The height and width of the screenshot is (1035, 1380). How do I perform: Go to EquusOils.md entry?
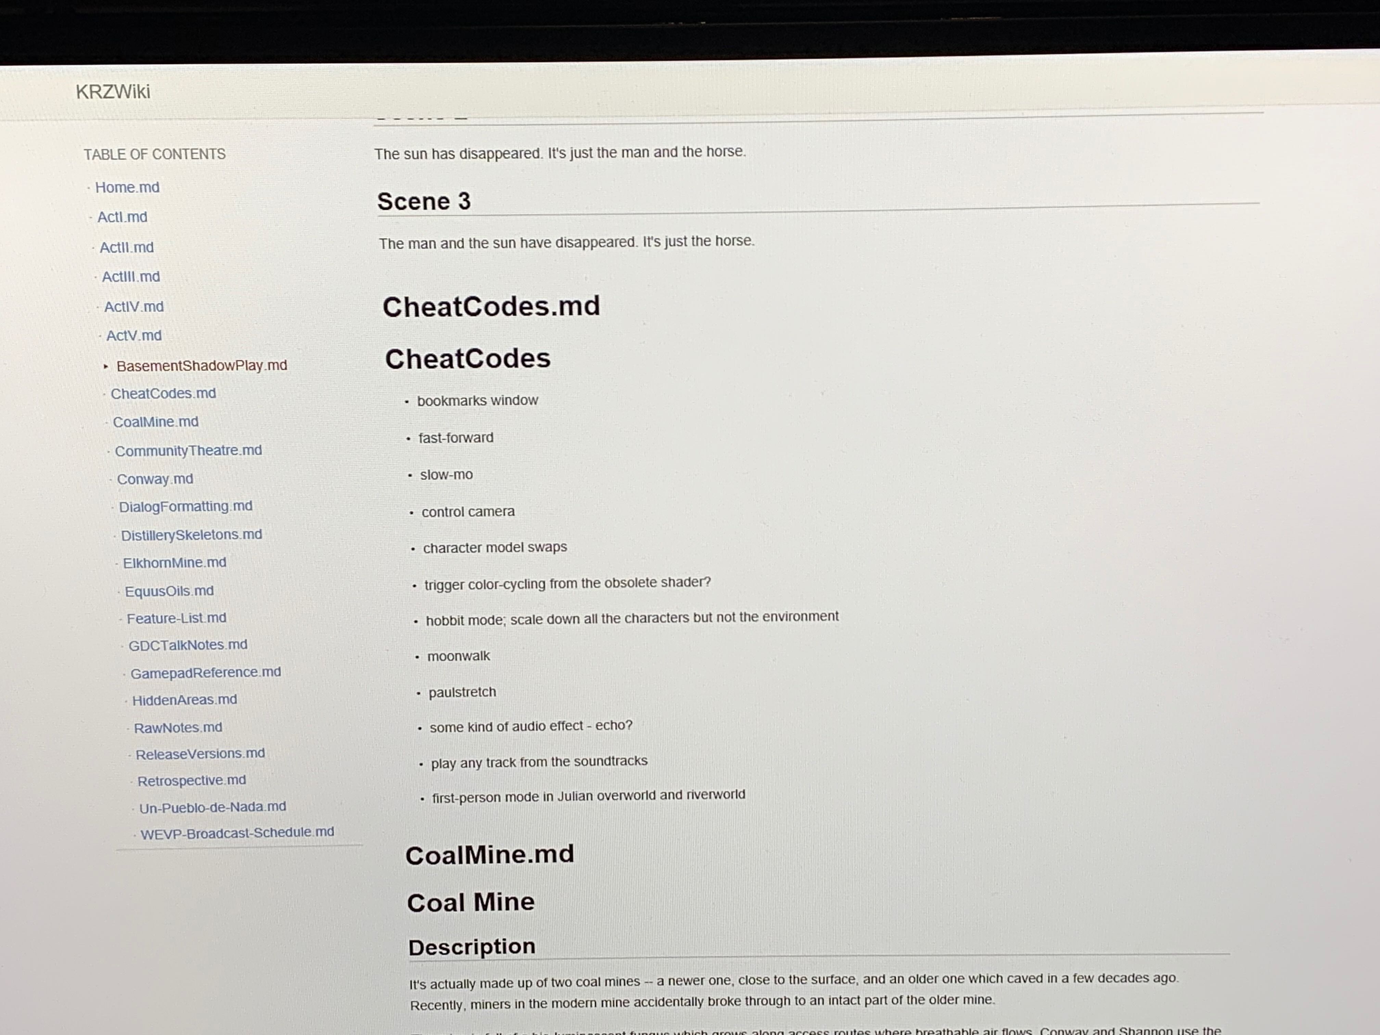(x=169, y=591)
